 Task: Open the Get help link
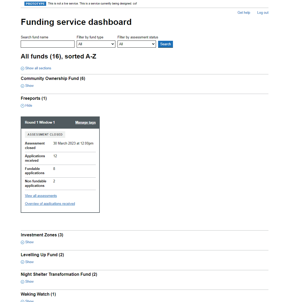click(x=244, y=13)
